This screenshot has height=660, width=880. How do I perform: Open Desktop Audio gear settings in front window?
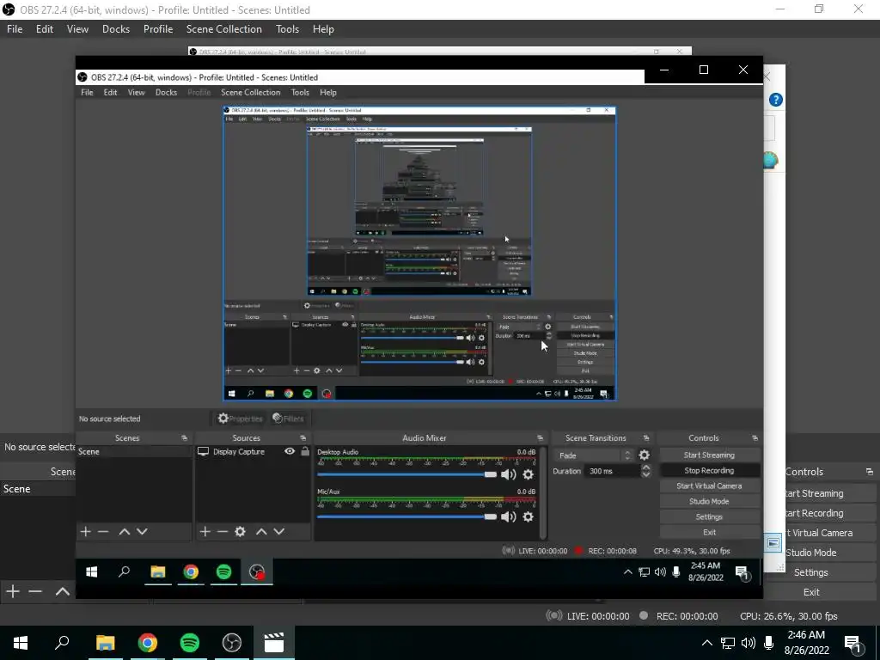(x=529, y=474)
